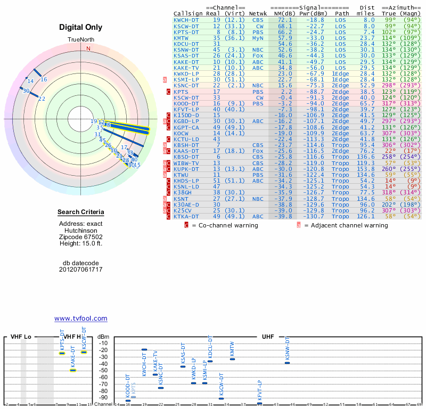This screenshot has width=426, height=409.
Task: Click the KWCH-DT signal bar in UHF chart
Action: [x=144, y=350]
